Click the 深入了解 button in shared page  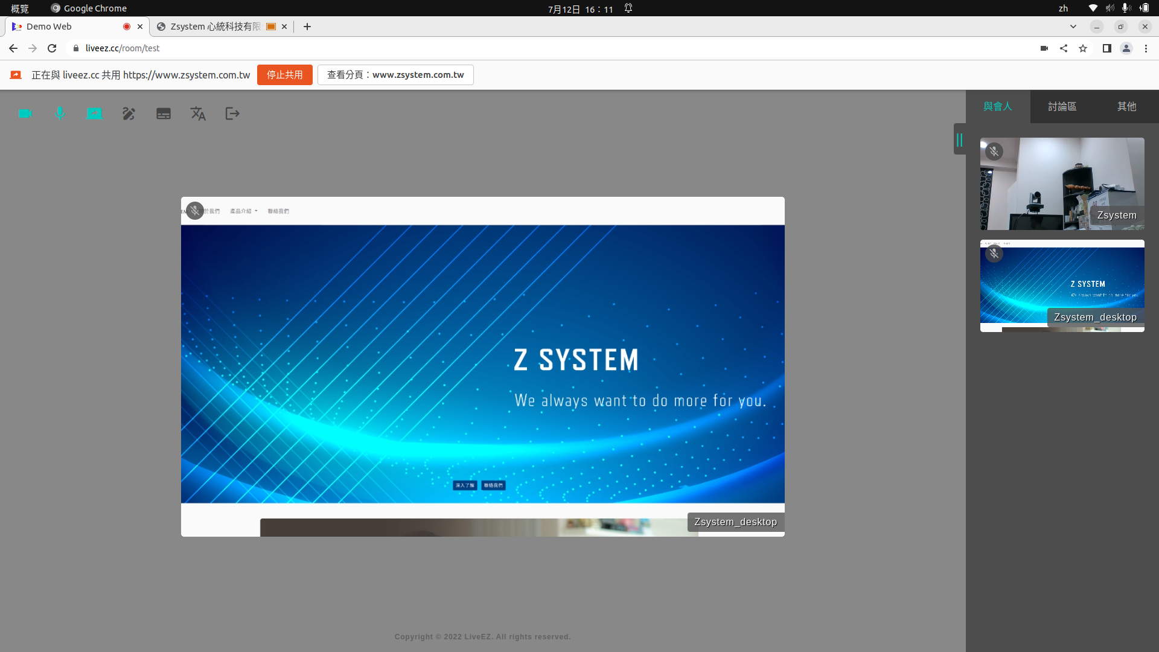465,485
